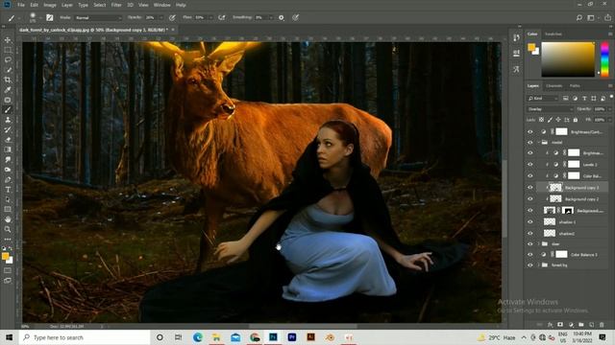Open the Filter menu
This screenshot has height=345, width=615.
(116, 5)
